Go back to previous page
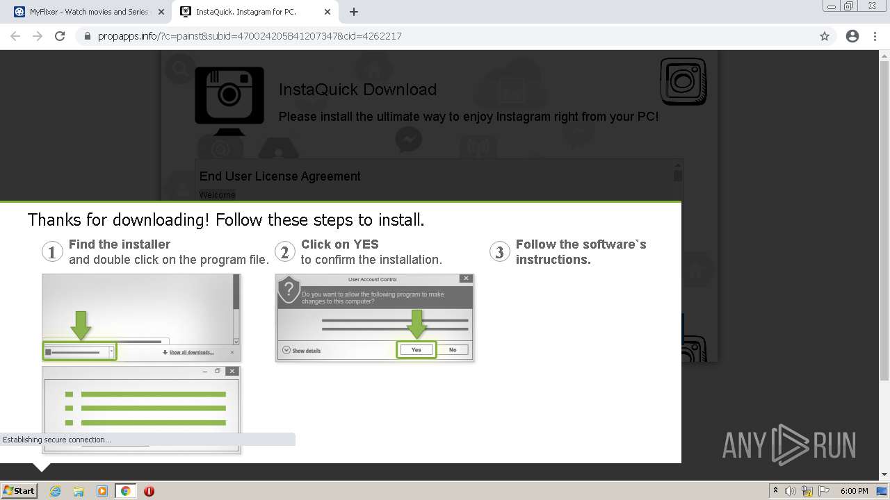This screenshot has height=500, width=890. [15, 36]
